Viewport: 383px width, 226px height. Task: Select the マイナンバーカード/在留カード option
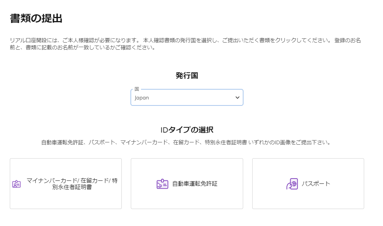click(66, 183)
